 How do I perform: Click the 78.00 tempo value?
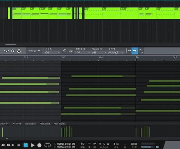[x=134, y=144]
